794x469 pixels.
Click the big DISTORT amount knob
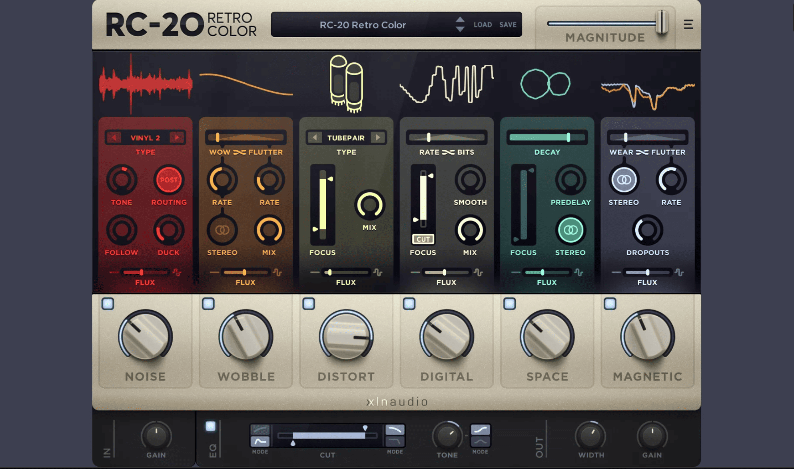pyautogui.click(x=346, y=335)
